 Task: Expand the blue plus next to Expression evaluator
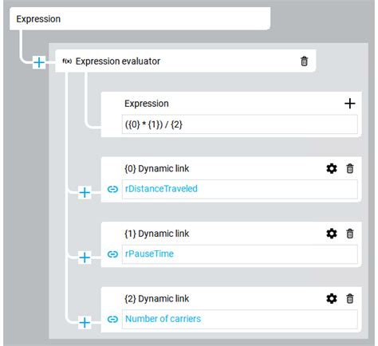coord(39,62)
